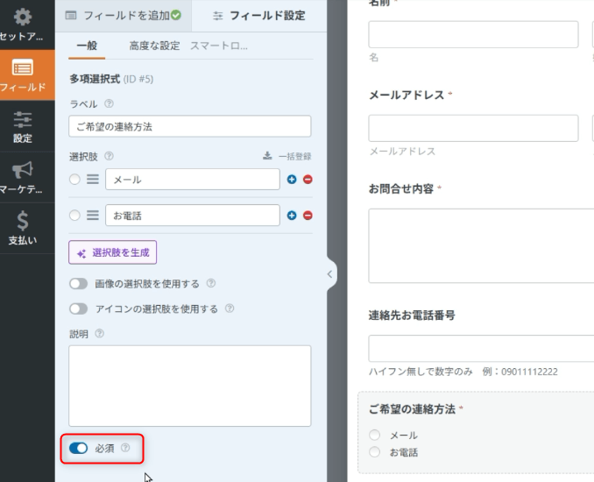Click the 連絡先お電話番号 input in preview

pyautogui.click(x=481, y=348)
